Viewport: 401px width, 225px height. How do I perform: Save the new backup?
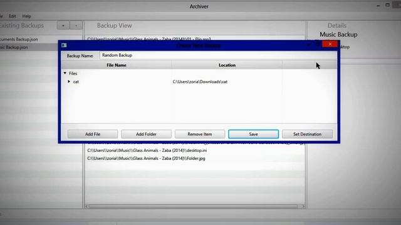tap(253, 134)
